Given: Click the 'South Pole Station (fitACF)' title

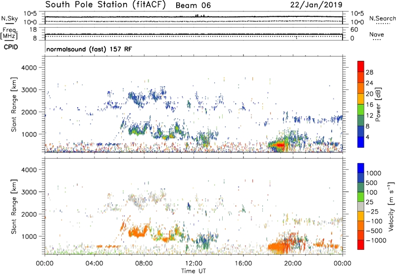Looking at the screenshot, I should [105, 4].
